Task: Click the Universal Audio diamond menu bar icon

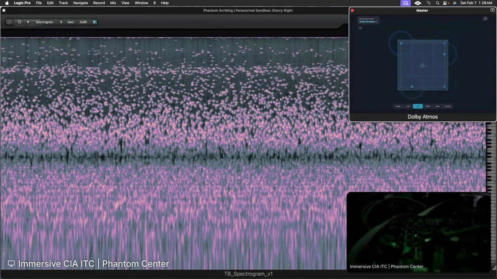Action: (418, 3)
